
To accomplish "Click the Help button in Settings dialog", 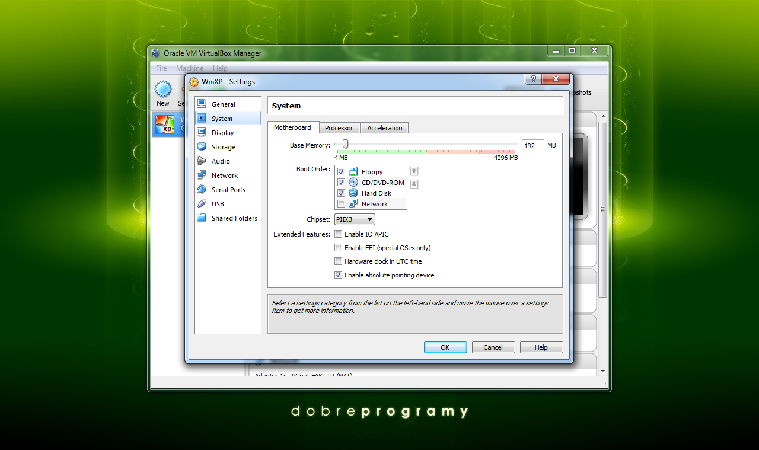I will 541,347.
